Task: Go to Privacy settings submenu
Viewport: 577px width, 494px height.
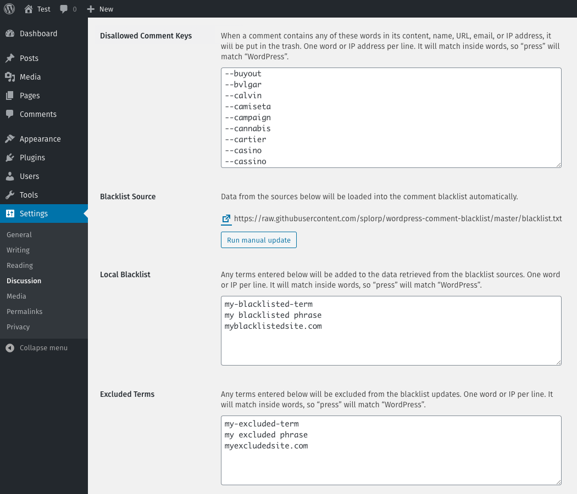Action: point(18,327)
